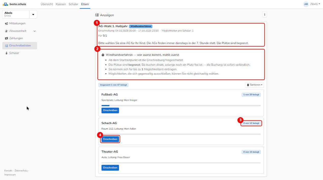The image size is (323, 180).
Task: Click Einschreiben for Schach-AG
Action: point(110,139)
